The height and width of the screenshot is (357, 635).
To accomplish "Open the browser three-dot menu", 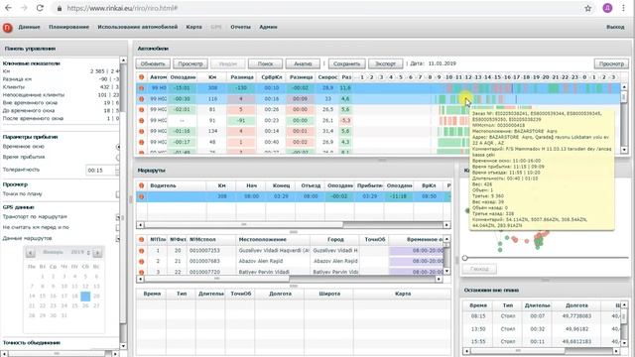I will 624,8.
